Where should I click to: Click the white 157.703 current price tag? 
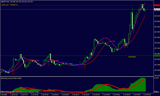pyautogui.click(x=157, y=9)
